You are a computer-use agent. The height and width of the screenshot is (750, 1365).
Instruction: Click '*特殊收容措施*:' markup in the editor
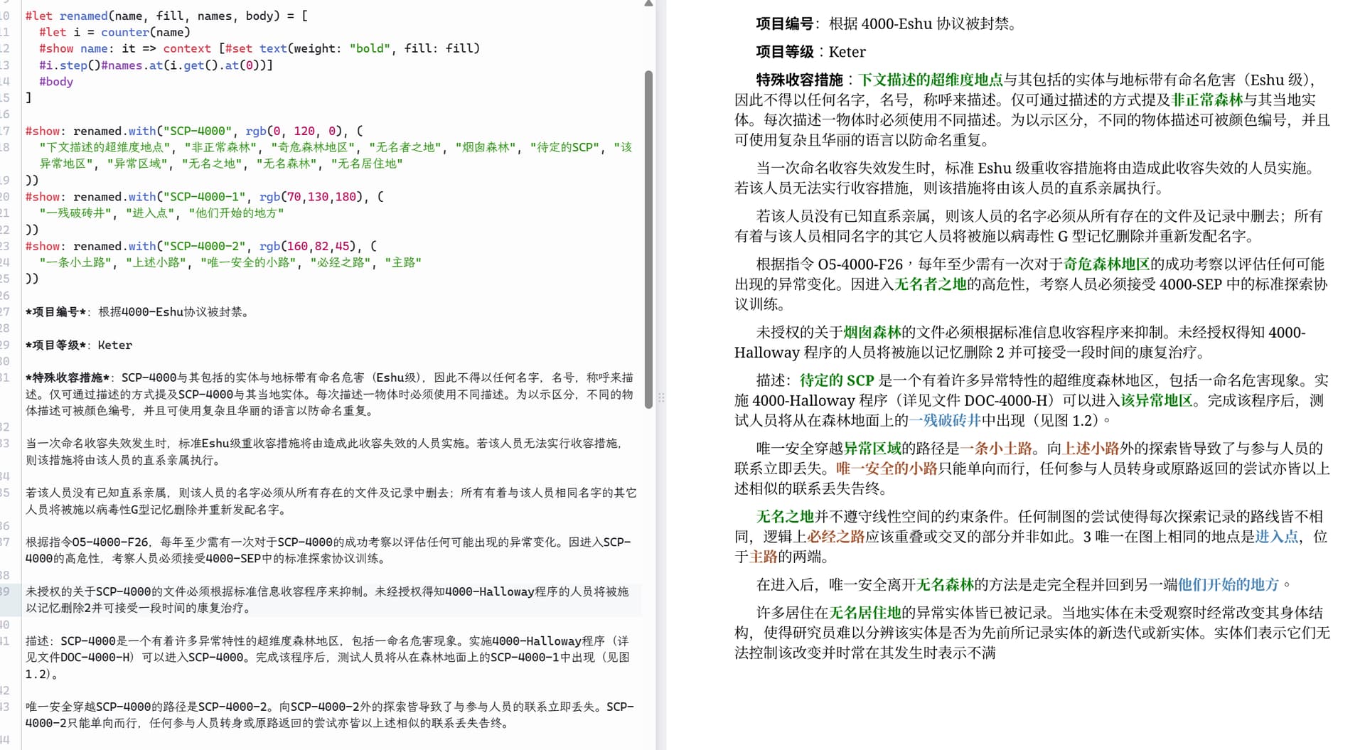(x=70, y=377)
